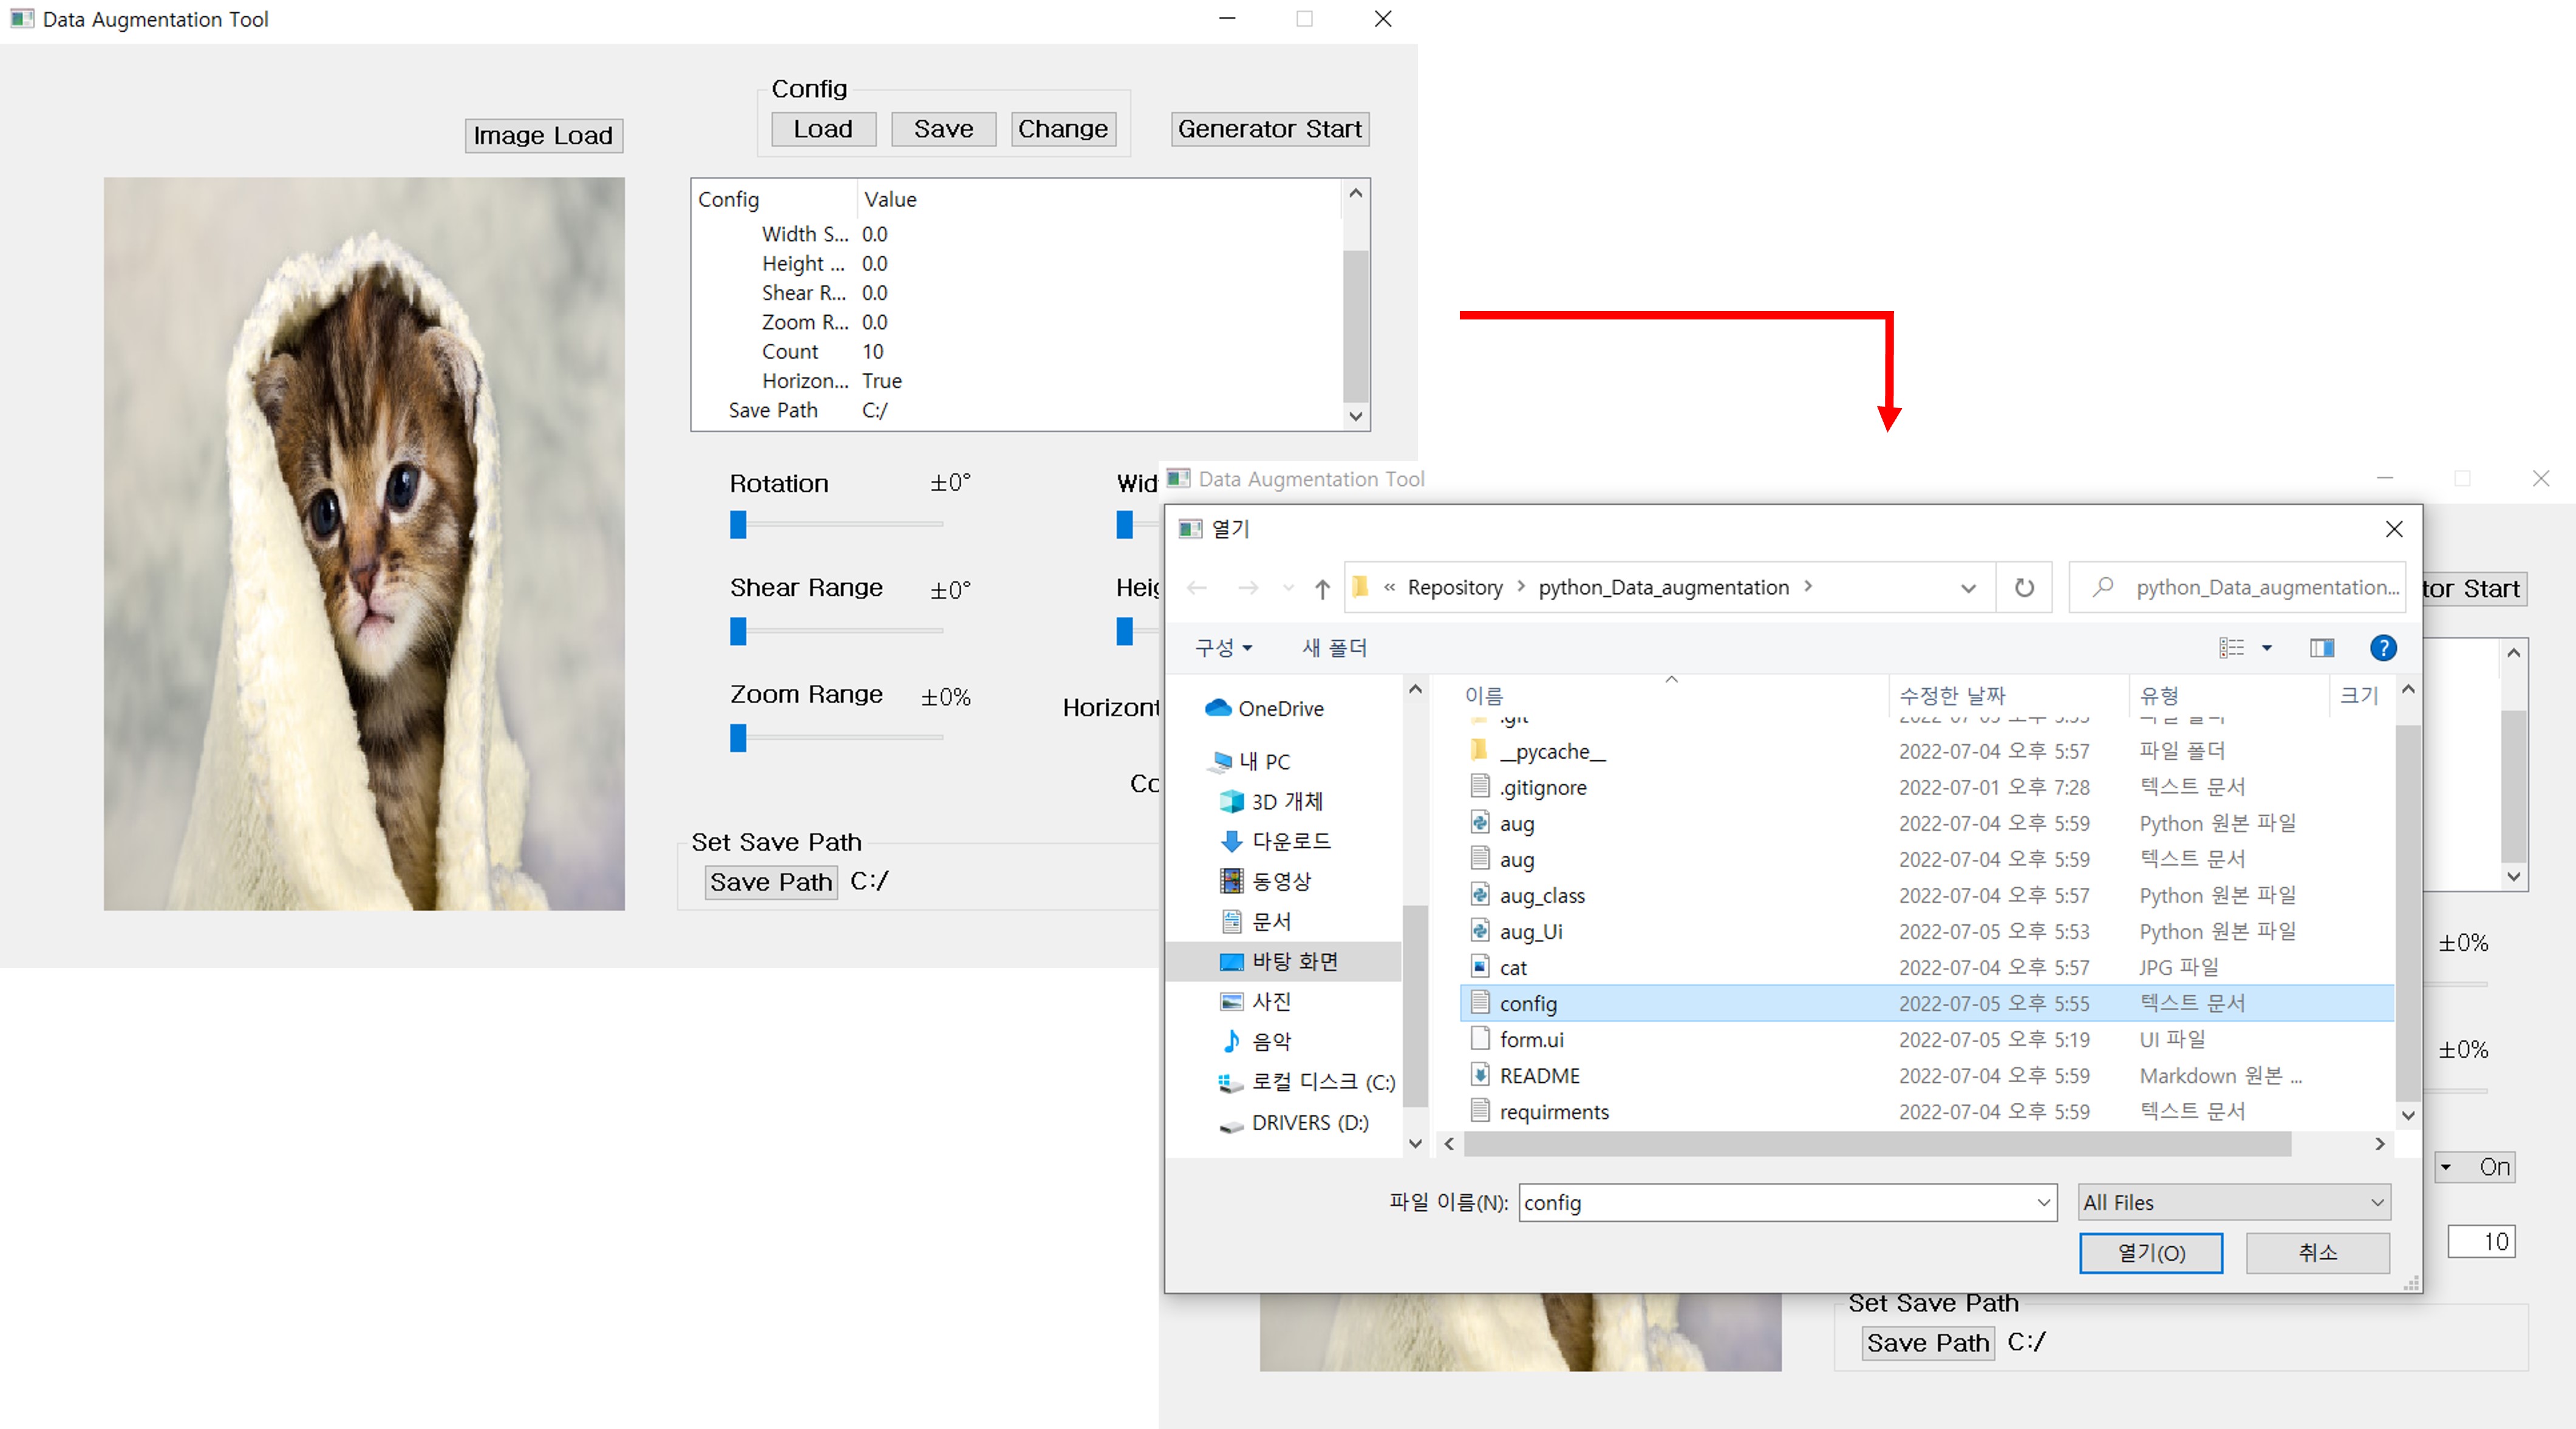The width and height of the screenshot is (2576, 1429).
Task: Expand the address bar path dropdown
Action: pyautogui.click(x=1968, y=588)
